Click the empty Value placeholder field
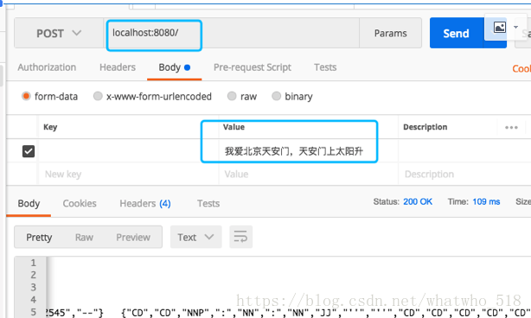 tap(308, 175)
